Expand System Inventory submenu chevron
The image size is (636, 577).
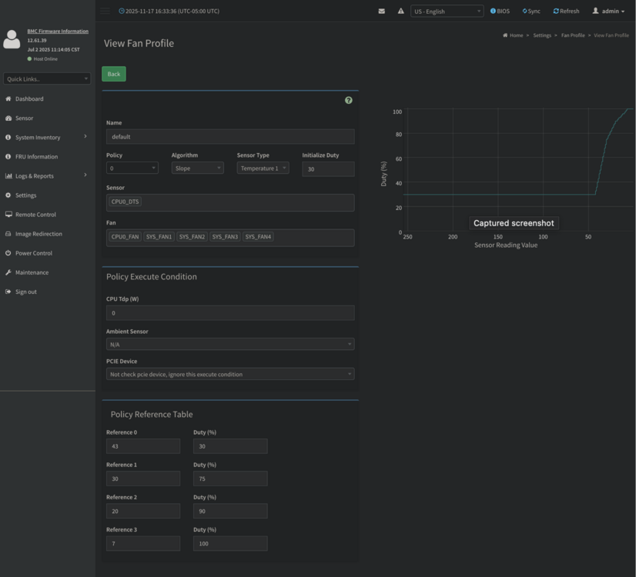(x=85, y=136)
